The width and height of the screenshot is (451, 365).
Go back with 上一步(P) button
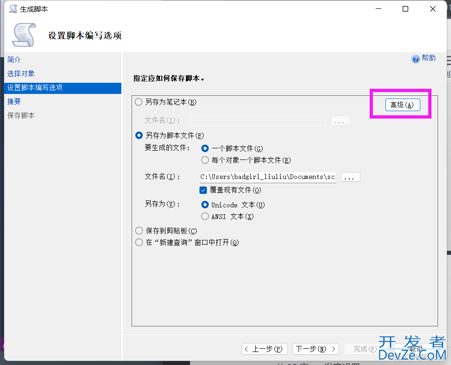(265, 349)
